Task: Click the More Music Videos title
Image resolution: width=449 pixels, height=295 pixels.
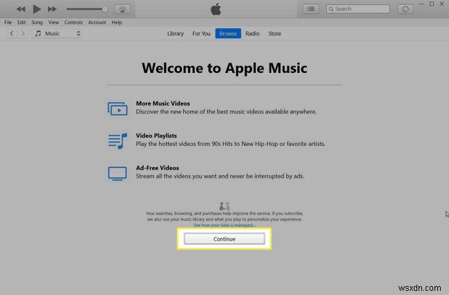Action: [x=162, y=103]
